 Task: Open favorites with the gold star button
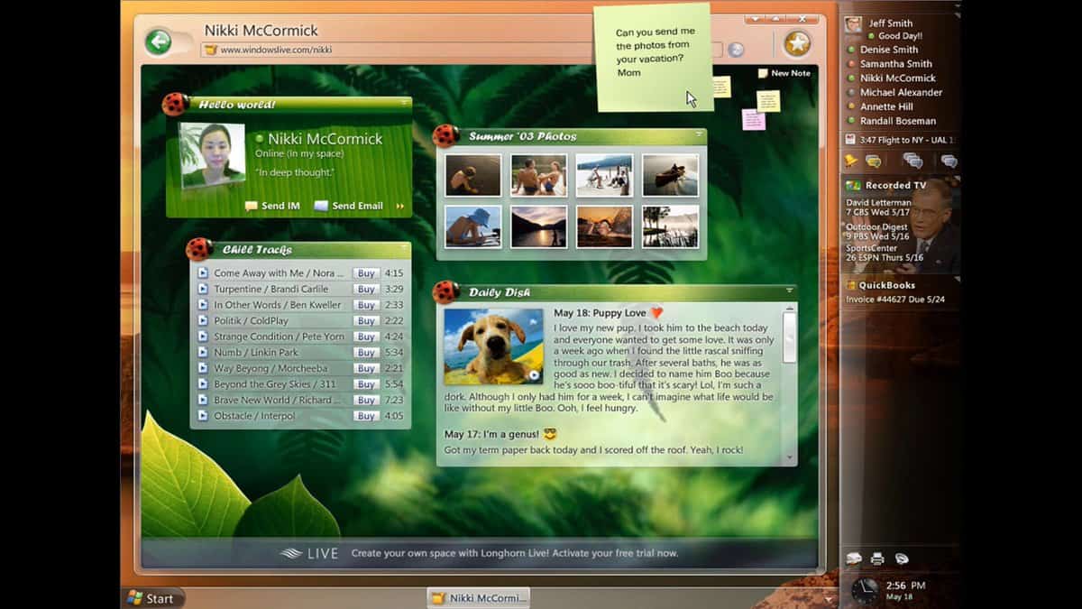click(x=797, y=42)
